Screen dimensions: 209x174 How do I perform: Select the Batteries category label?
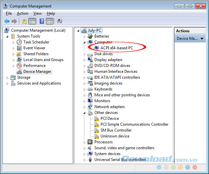coord(102,36)
